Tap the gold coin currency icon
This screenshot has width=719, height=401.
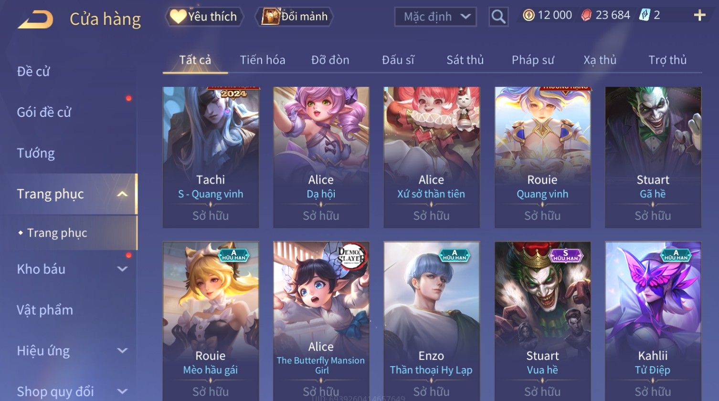(529, 15)
